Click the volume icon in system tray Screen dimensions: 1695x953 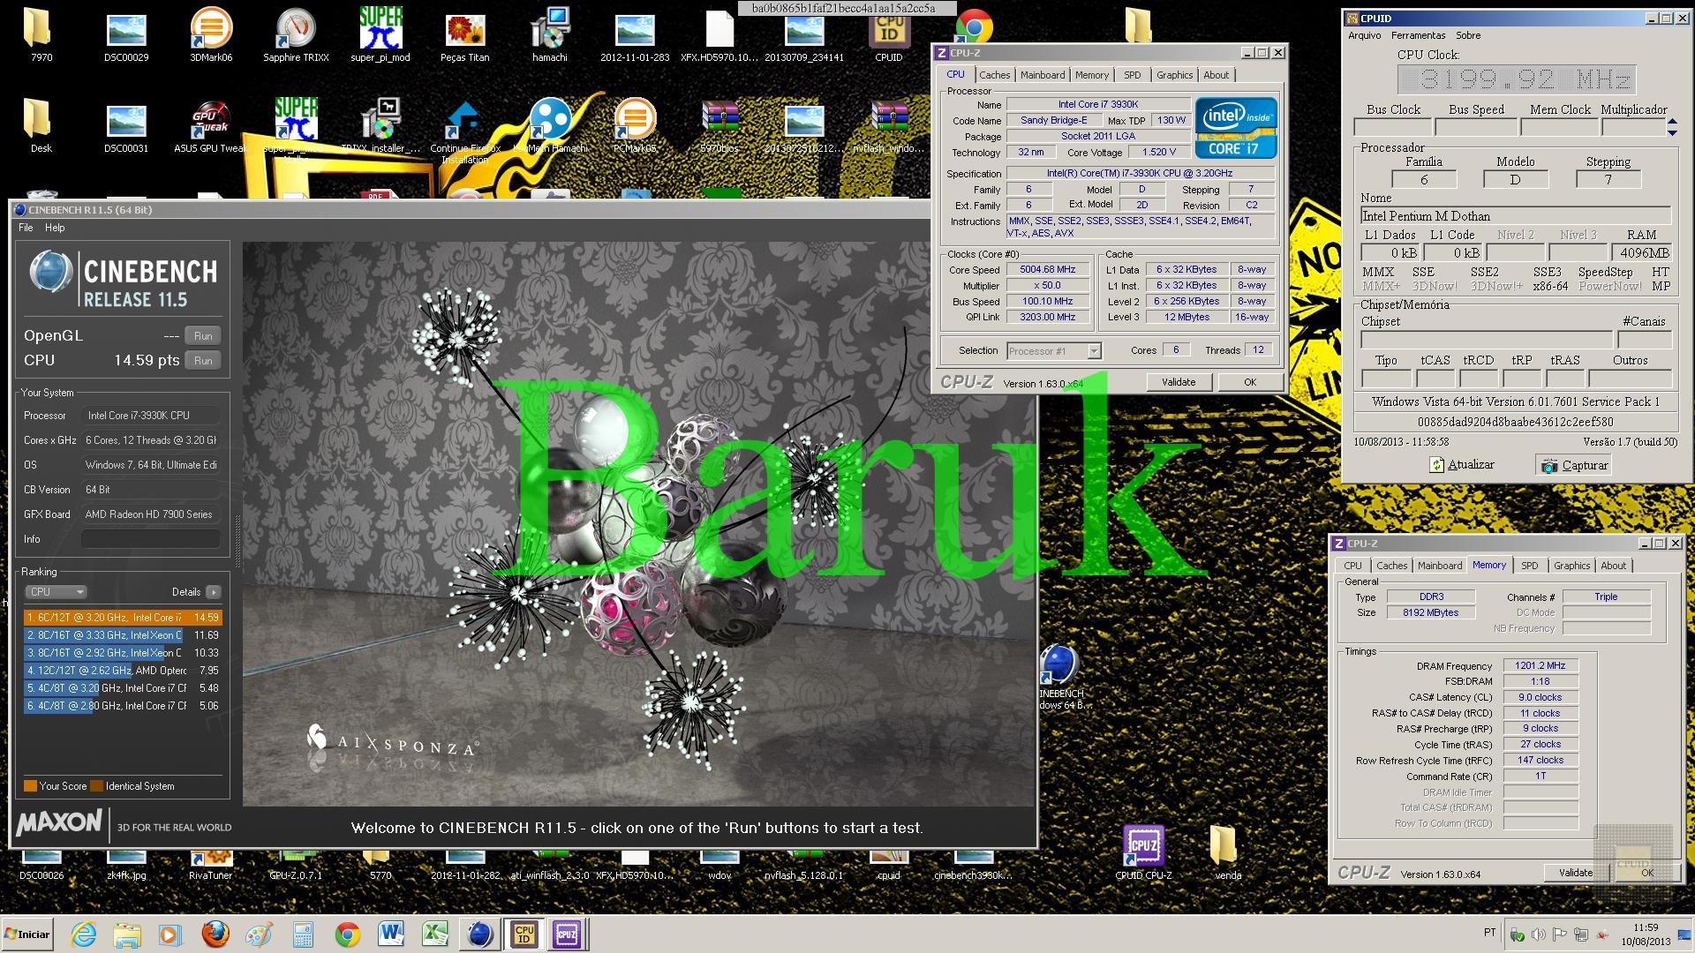coord(1538,934)
